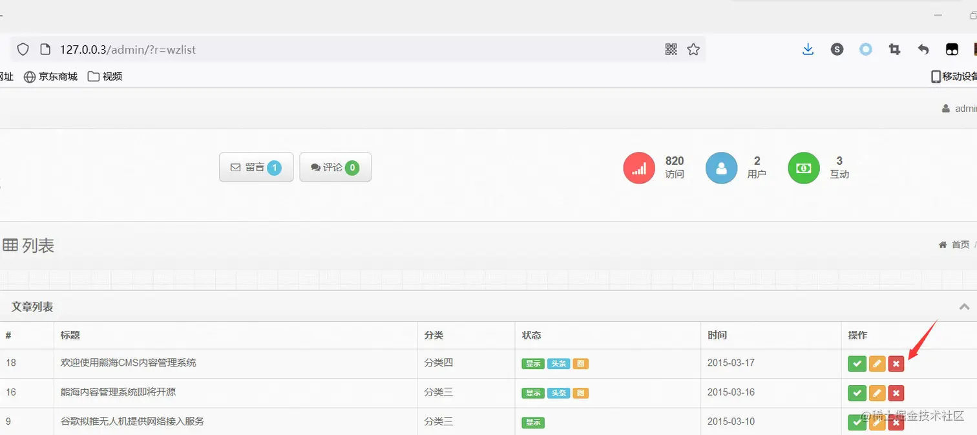Click orange edit pencil for article 18
This screenshot has width=977, height=435.
click(877, 364)
